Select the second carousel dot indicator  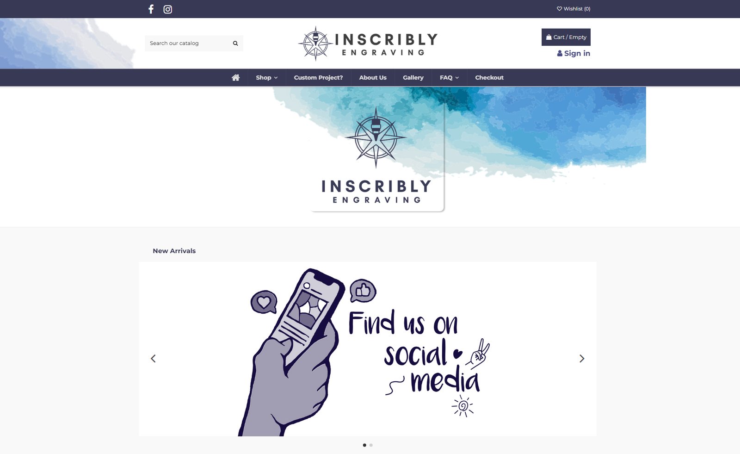point(371,445)
